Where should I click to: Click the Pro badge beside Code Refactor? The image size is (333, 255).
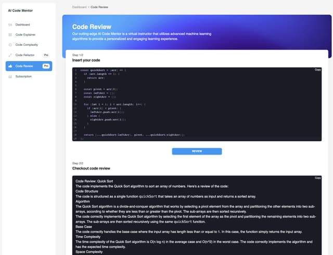46,55
